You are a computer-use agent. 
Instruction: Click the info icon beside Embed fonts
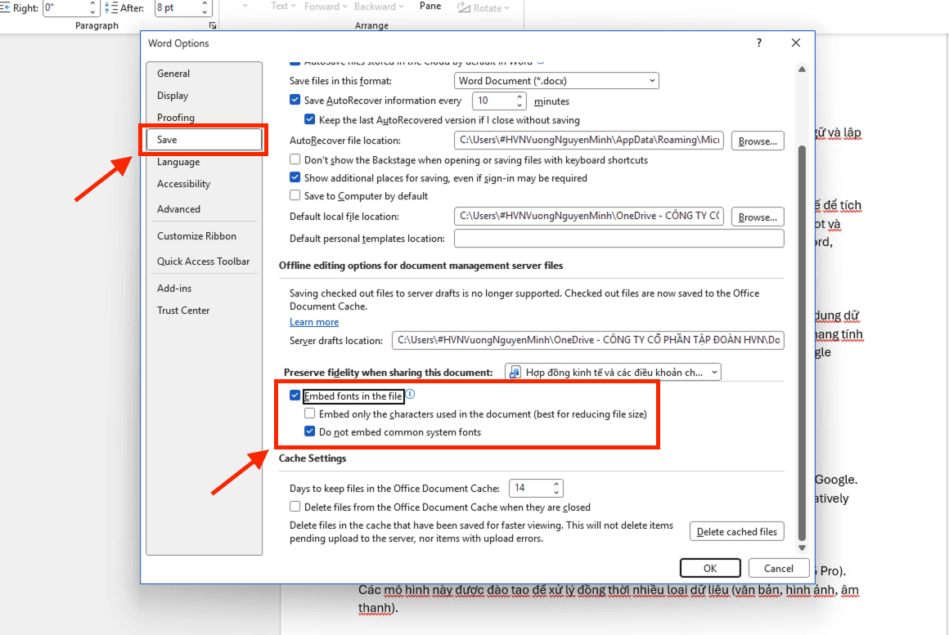coord(410,393)
